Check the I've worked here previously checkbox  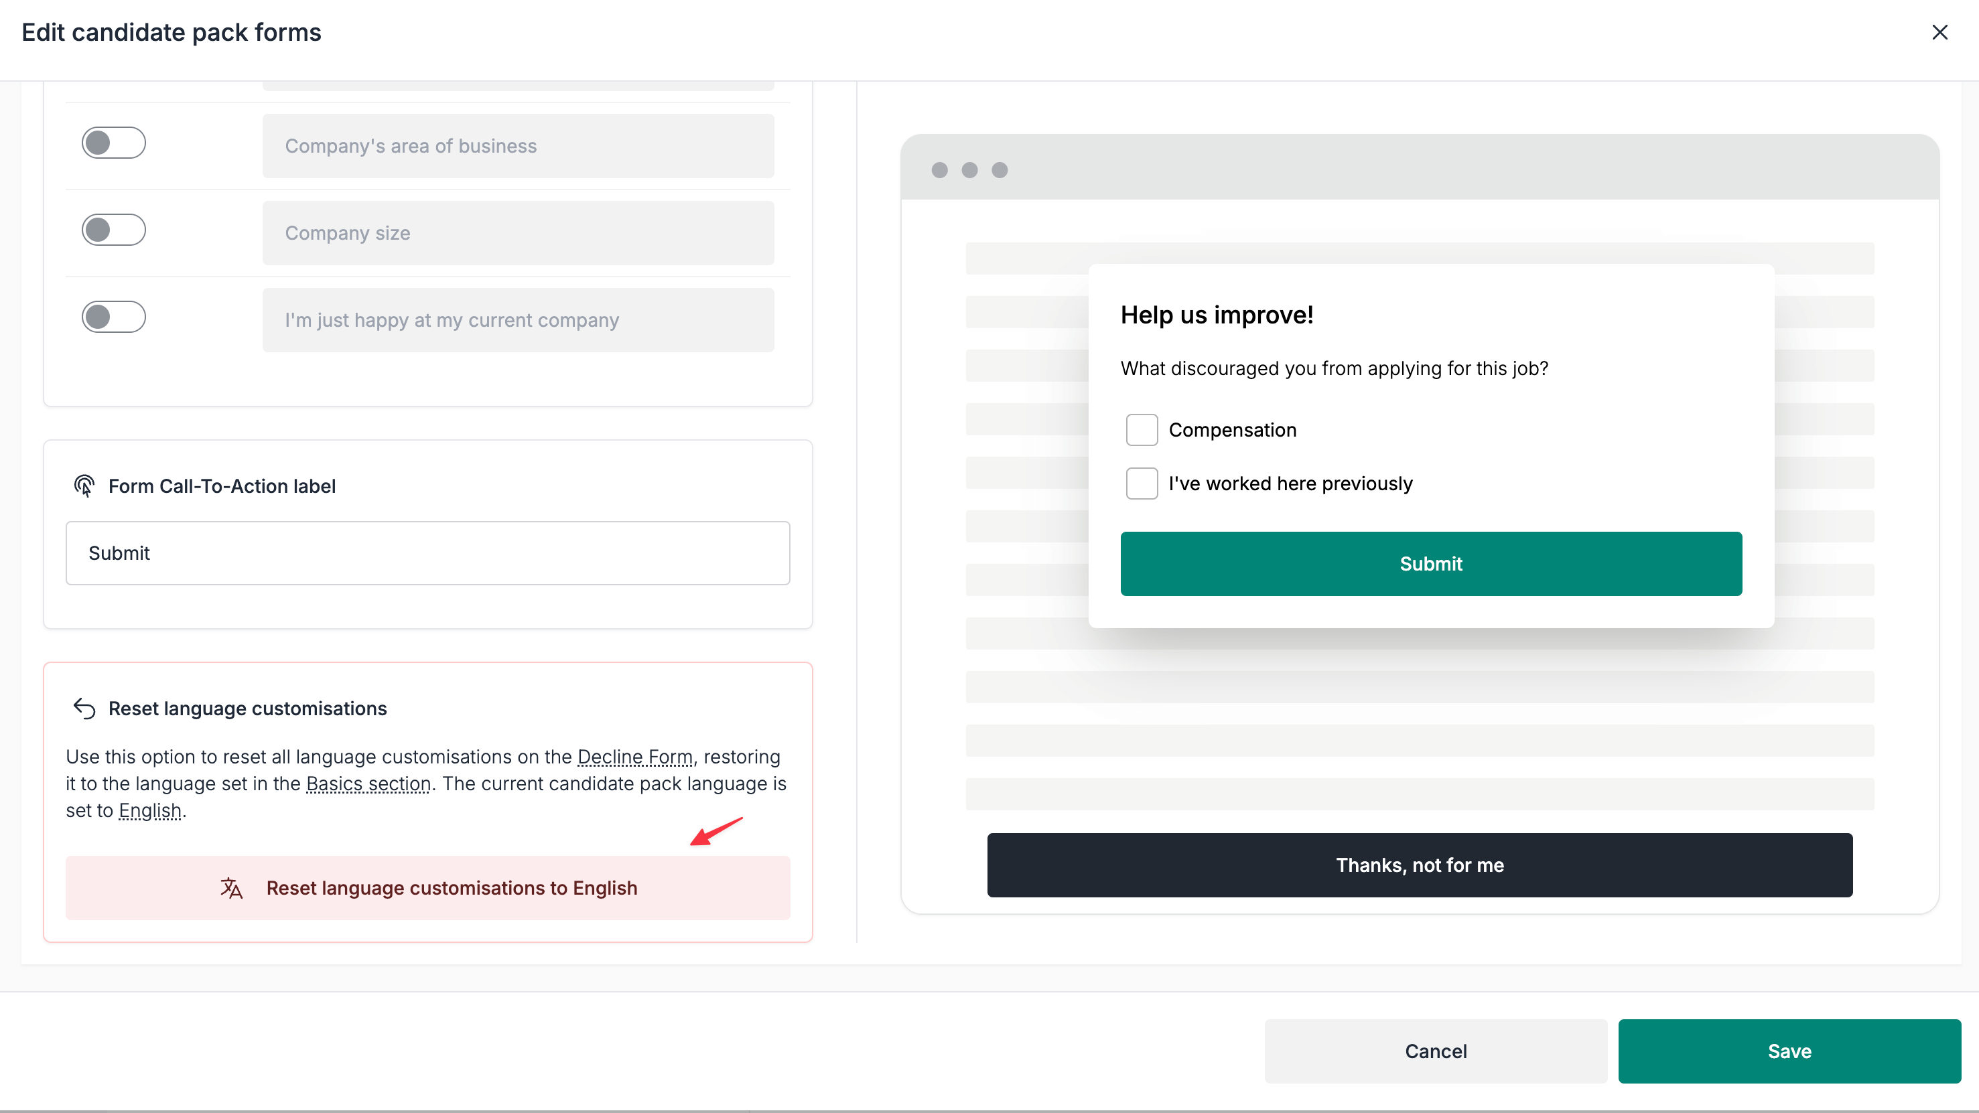click(1142, 483)
